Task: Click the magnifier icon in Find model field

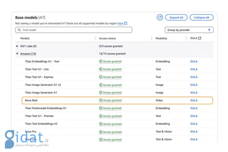Action: [x=19, y=30]
